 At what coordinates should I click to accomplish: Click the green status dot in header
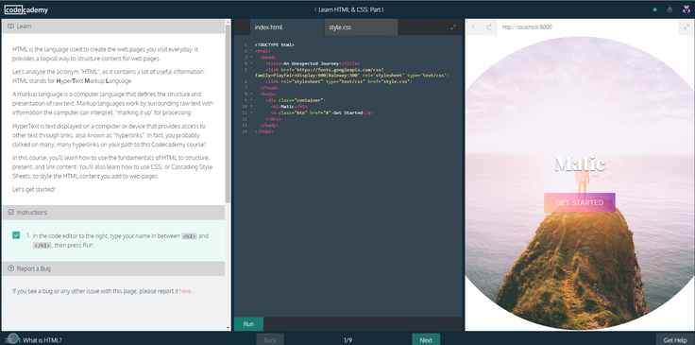coord(655,9)
